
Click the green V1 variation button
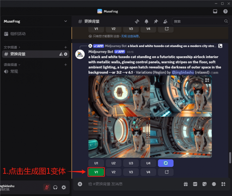coord(96,172)
